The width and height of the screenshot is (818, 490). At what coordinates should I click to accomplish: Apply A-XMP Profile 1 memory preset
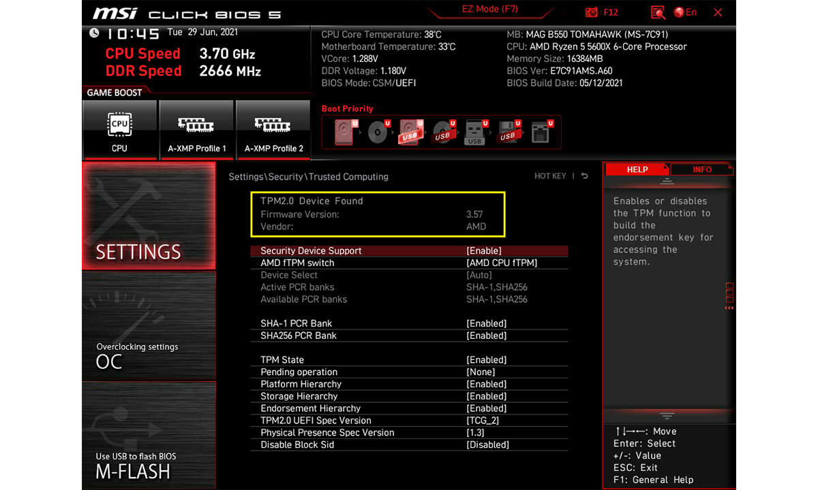tap(196, 129)
